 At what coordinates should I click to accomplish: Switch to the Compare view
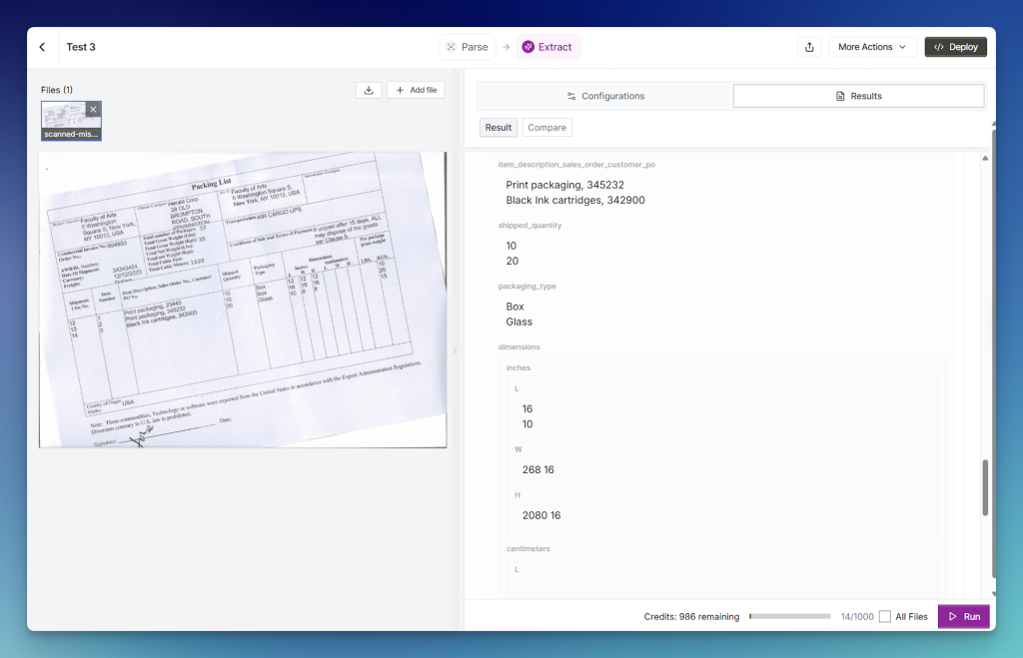click(x=546, y=128)
